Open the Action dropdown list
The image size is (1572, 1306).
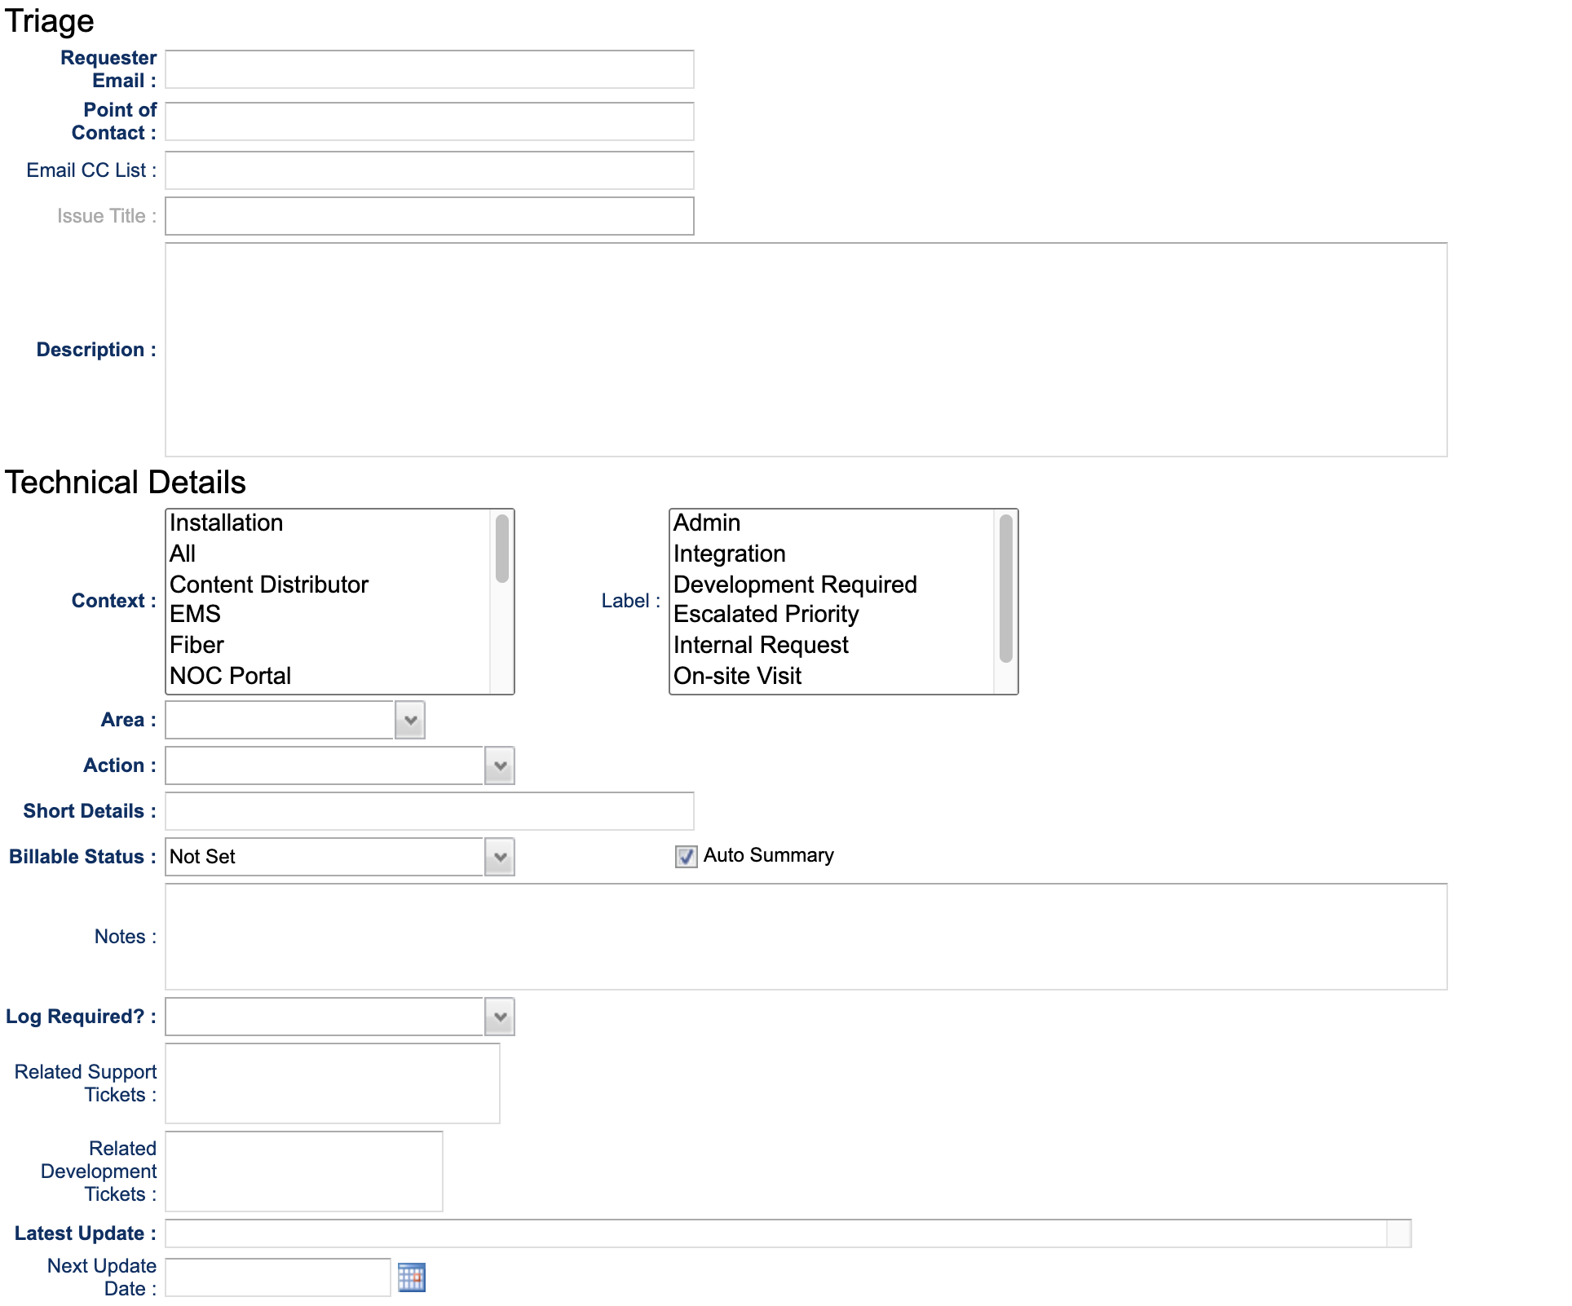click(499, 766)
